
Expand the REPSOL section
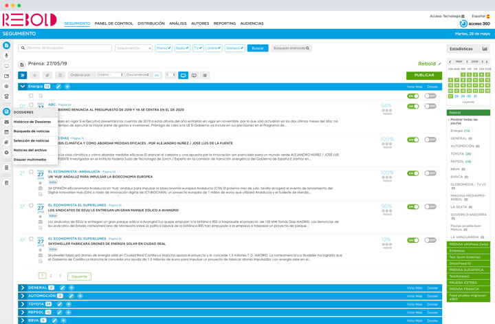pyautogui.click(x=23, y=312)
